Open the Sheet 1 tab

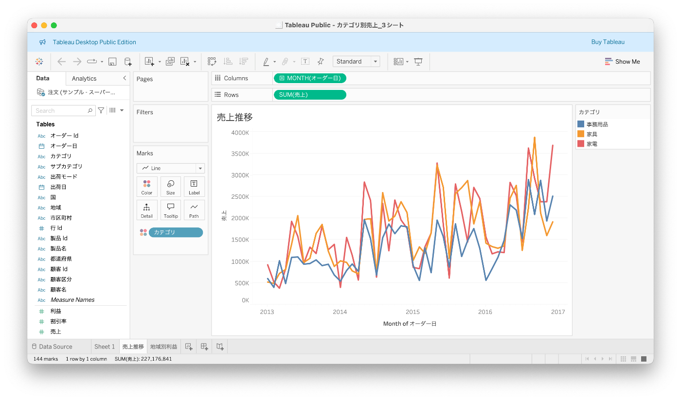(105, 347)
